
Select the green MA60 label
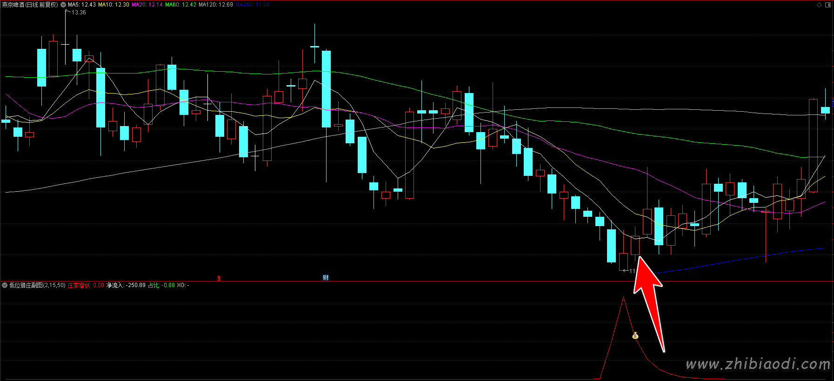(180, 5)
